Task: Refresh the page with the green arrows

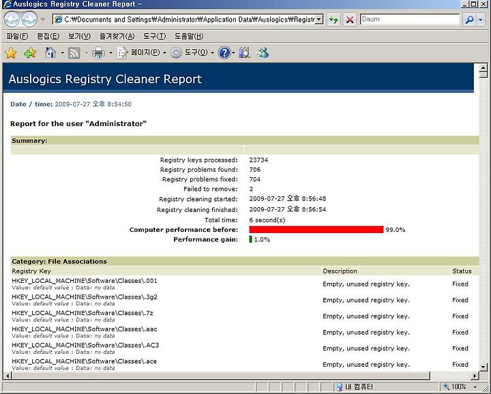Action: pyautogui.click(x=333, y=20)
